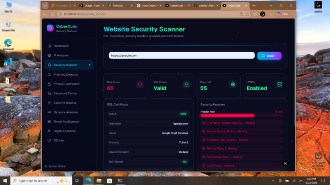Click the X-Content-Type-Options missing row
The height and width of the screenshot is (185, 330).
tap(242, 140)
